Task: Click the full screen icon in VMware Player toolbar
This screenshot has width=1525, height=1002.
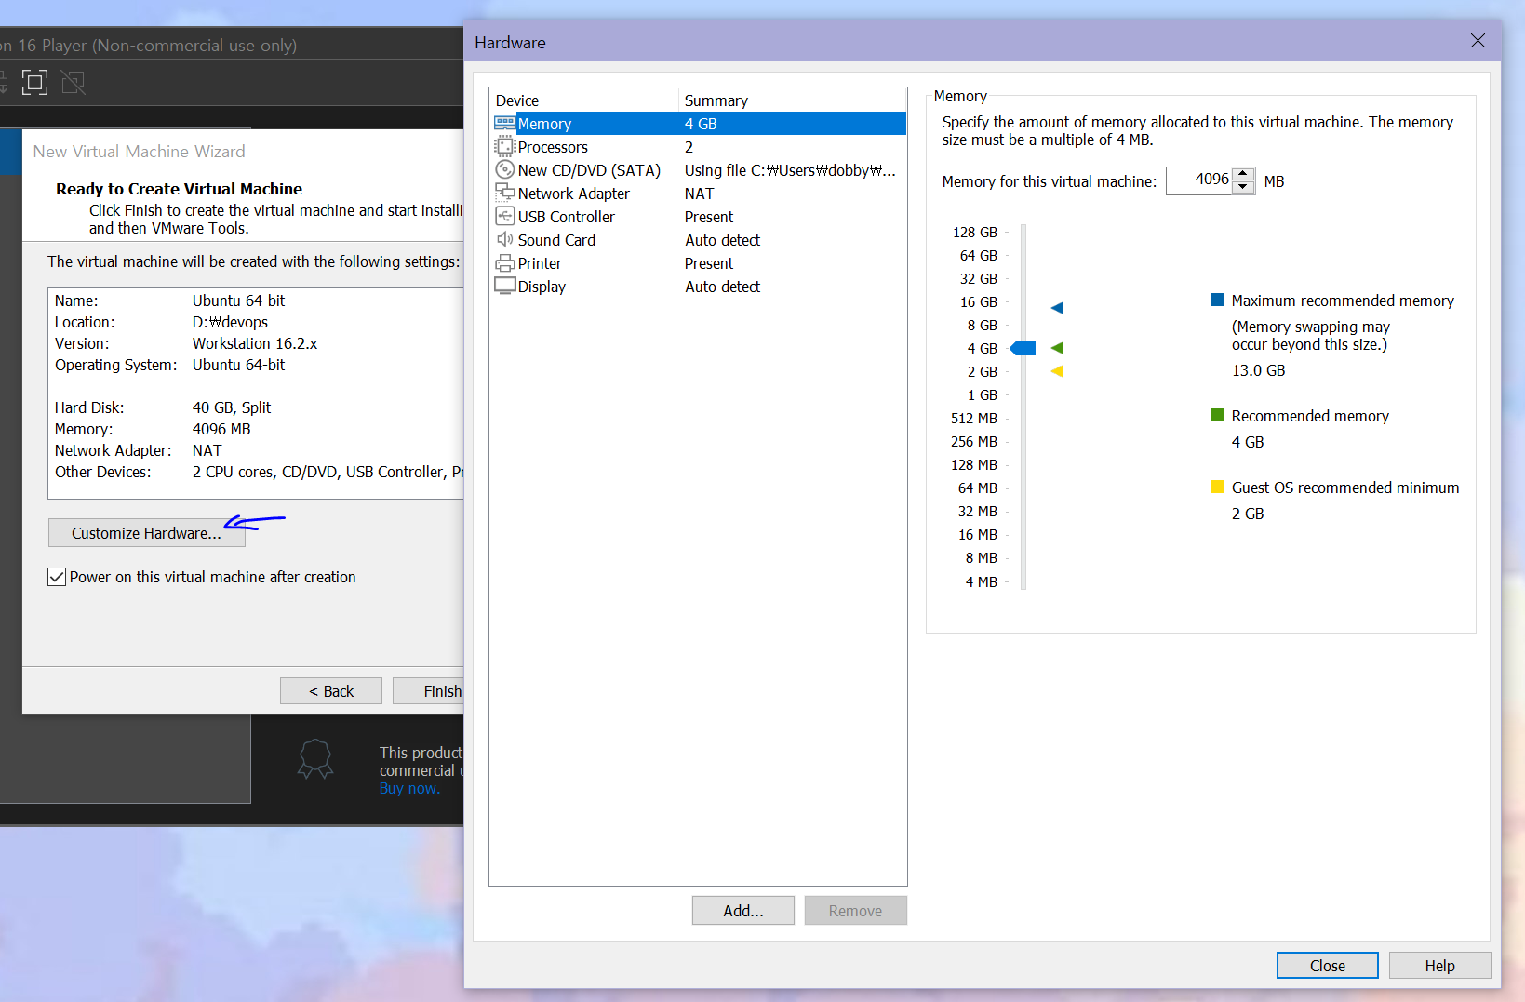Action: [x=34, y=83]
